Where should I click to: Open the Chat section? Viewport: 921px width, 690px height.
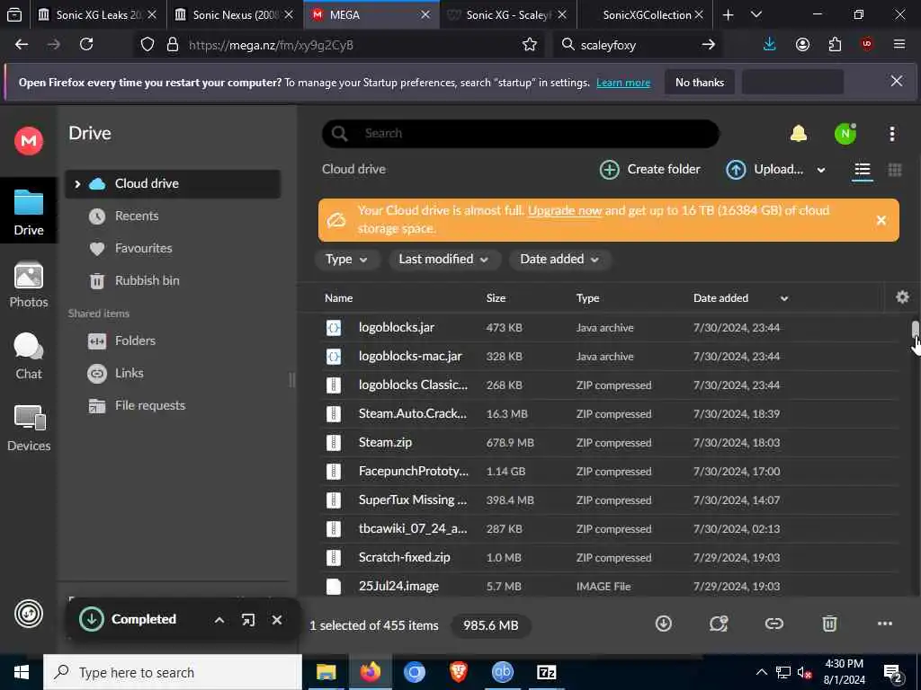(28, 356)
